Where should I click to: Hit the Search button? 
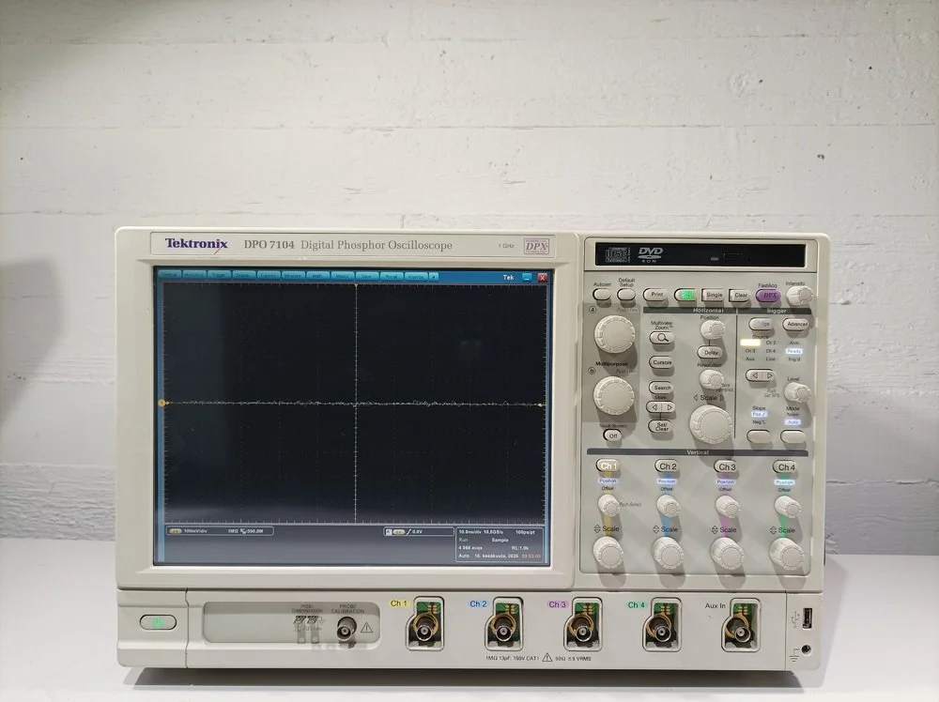click(661, 388)
